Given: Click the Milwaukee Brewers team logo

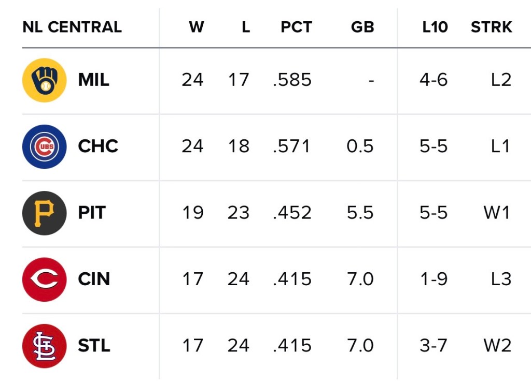Looking at the screenshot, I should [x=45, y=80].
